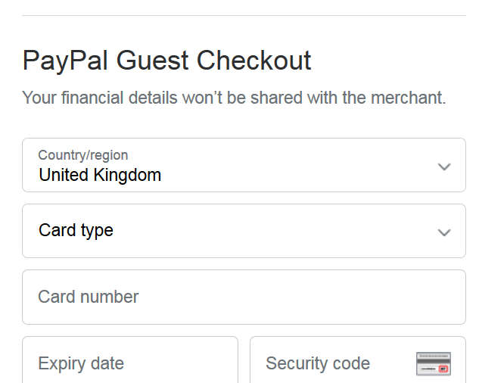This screenshot has width=479, height=383.
Task: Click the Card number placeholder text
Action: (89, 297)
